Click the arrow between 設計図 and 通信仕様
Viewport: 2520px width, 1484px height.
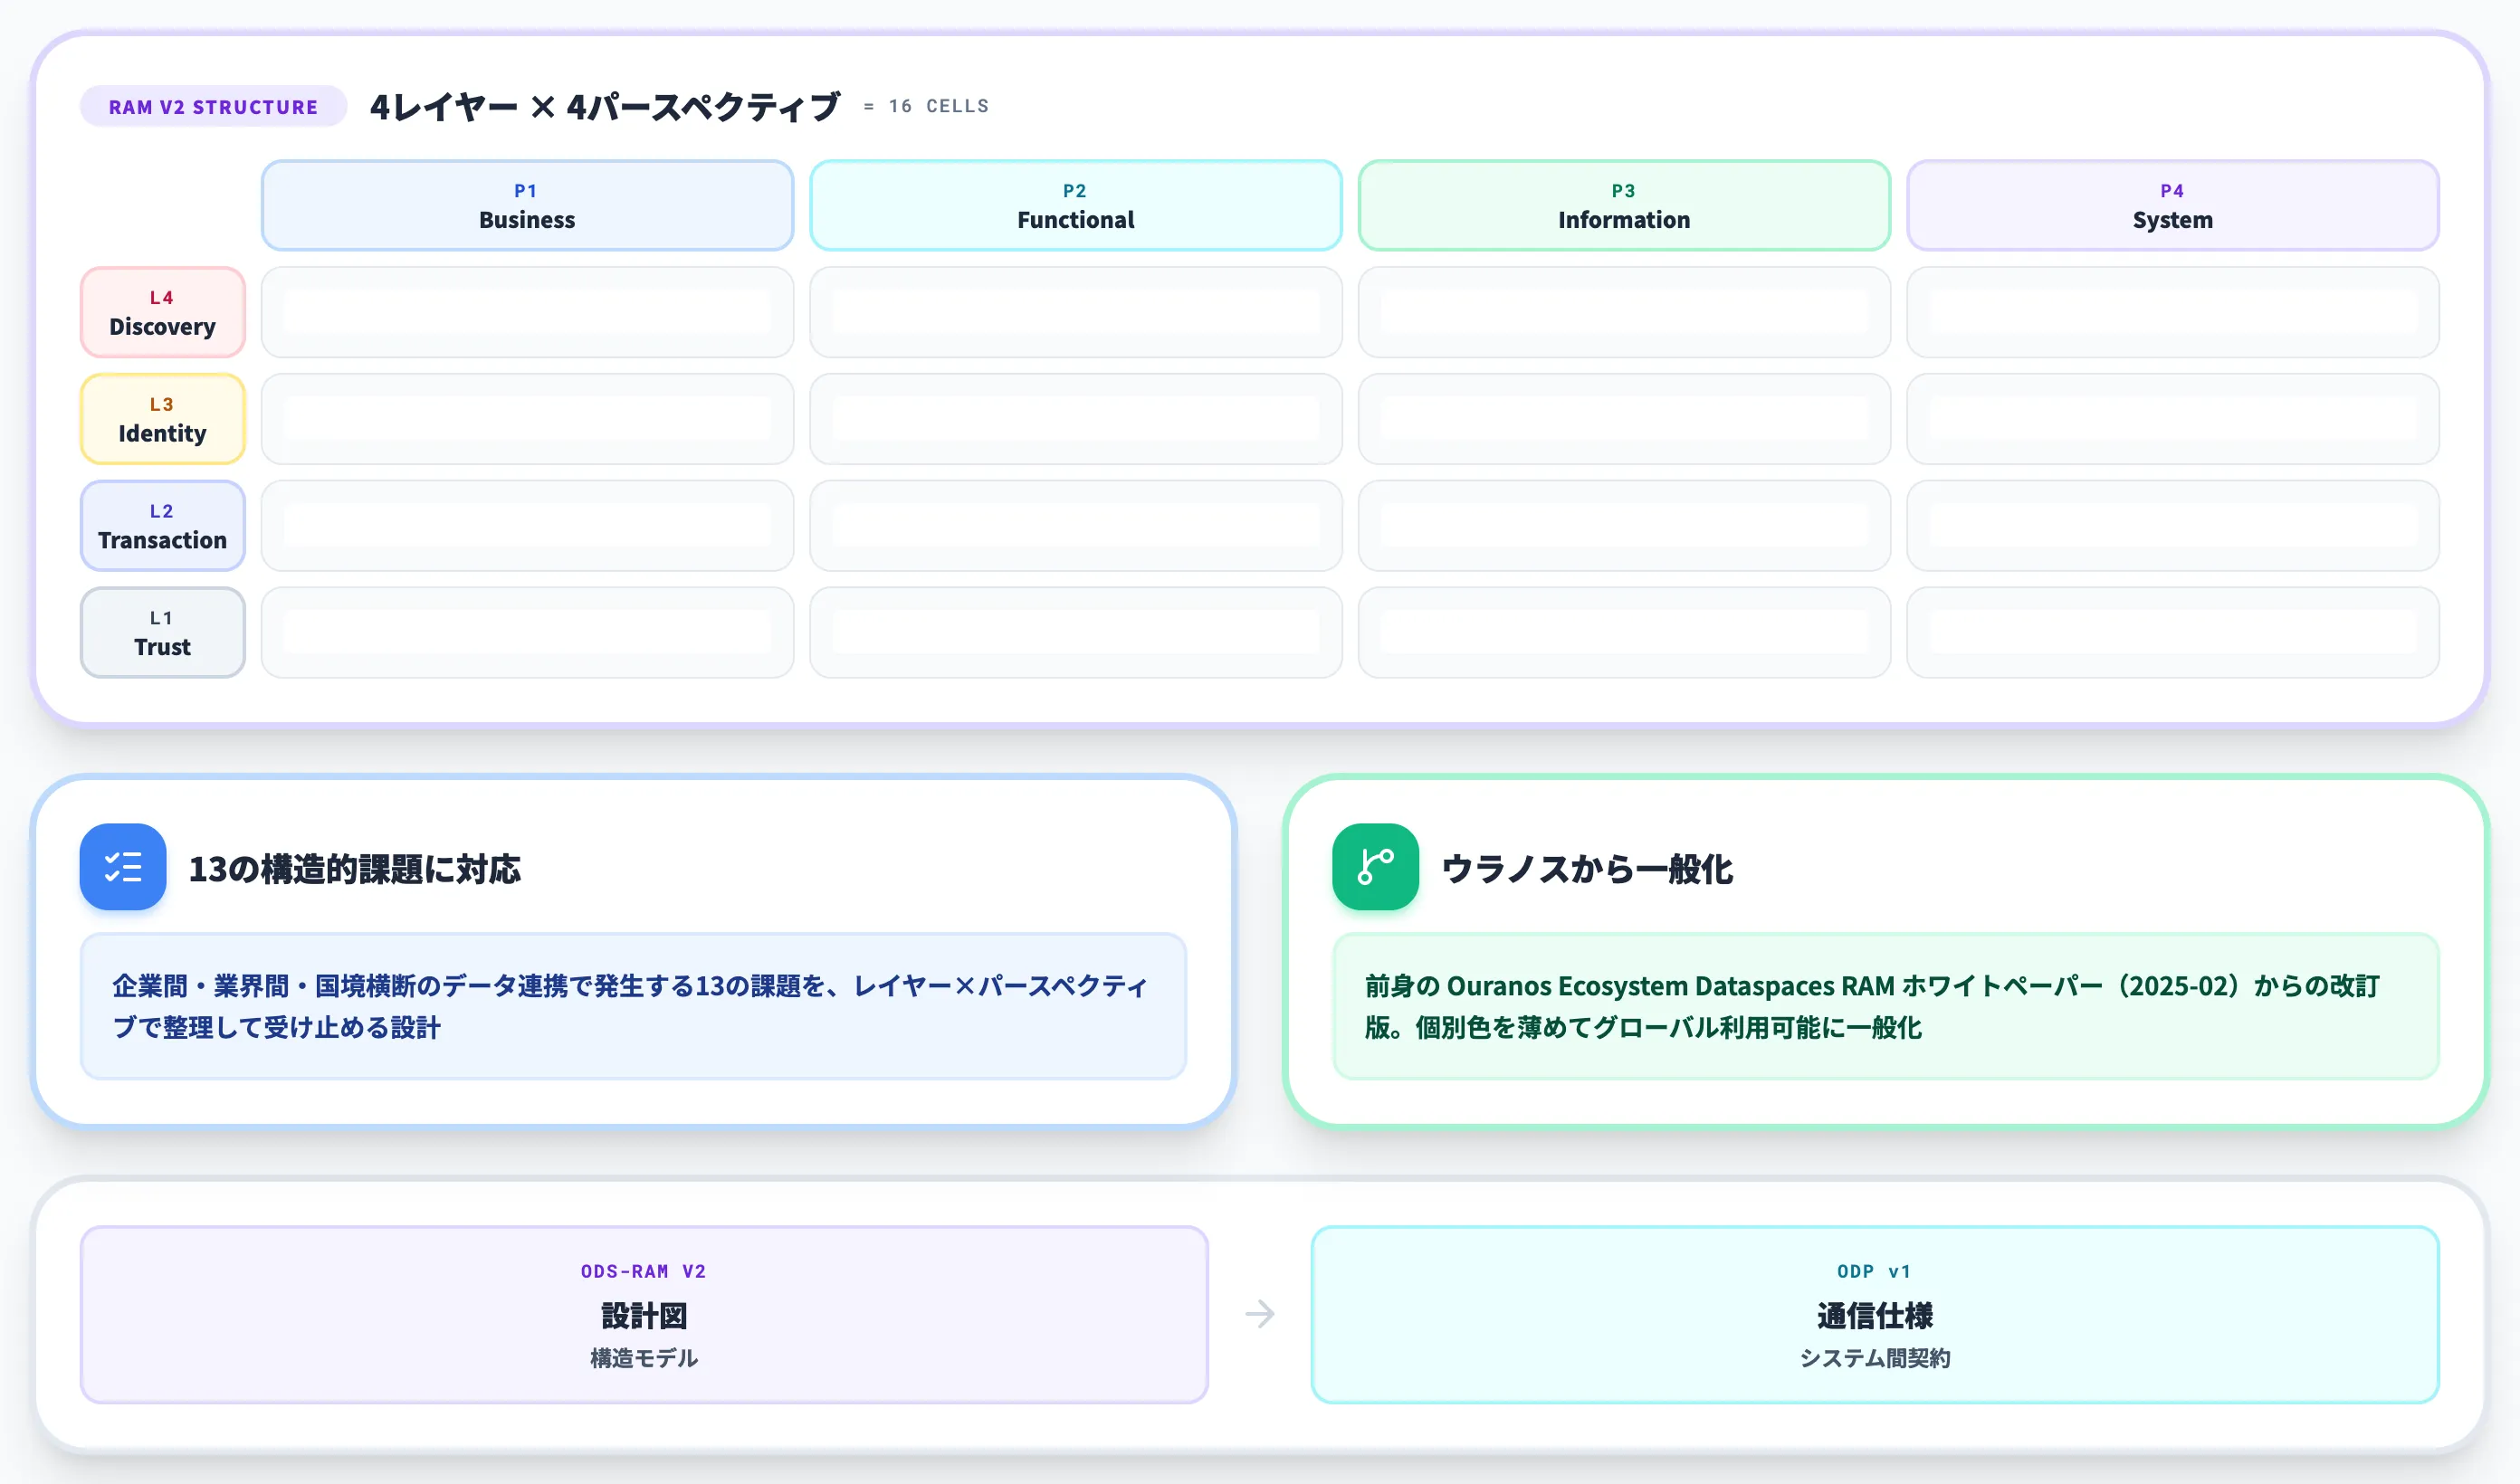[x=1260, y=1313]
